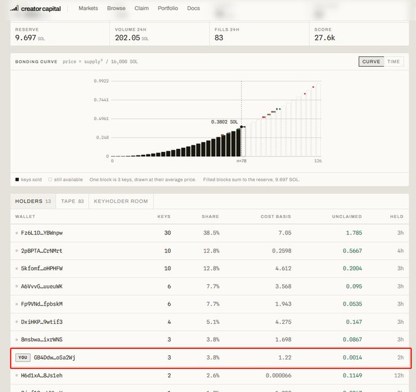
Task: Click the 0.3802 SOL price label
Action: (x=225, y=122)
